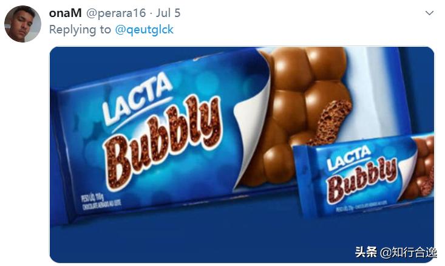Open the onaM display name profile
Image resolution: width=445 pixels, height=266 pixels.
pos(66,13)
